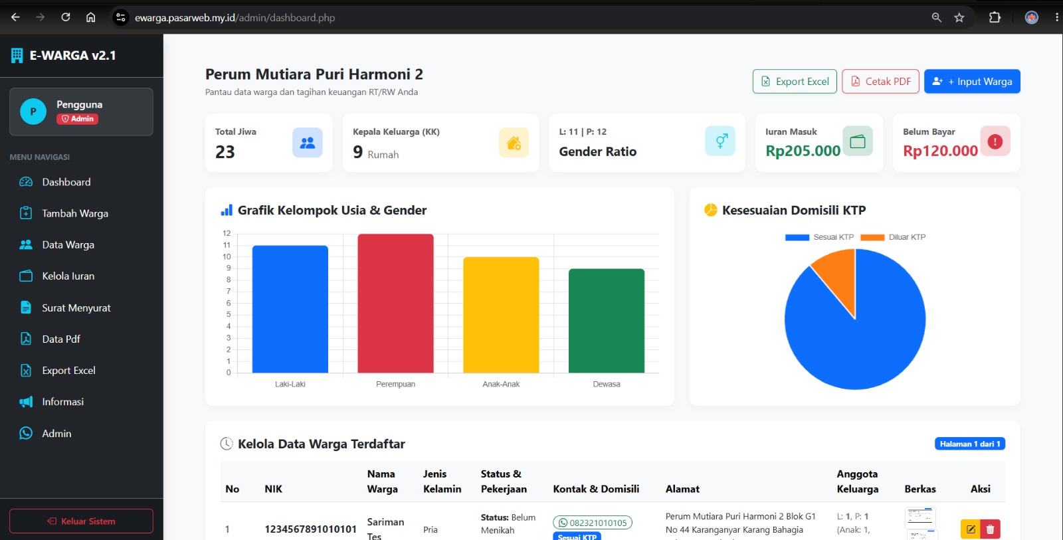Viewport: 1063px width, 540px height.
Task: Click the Admin badge under Pengguna
Action: point(78,119)
